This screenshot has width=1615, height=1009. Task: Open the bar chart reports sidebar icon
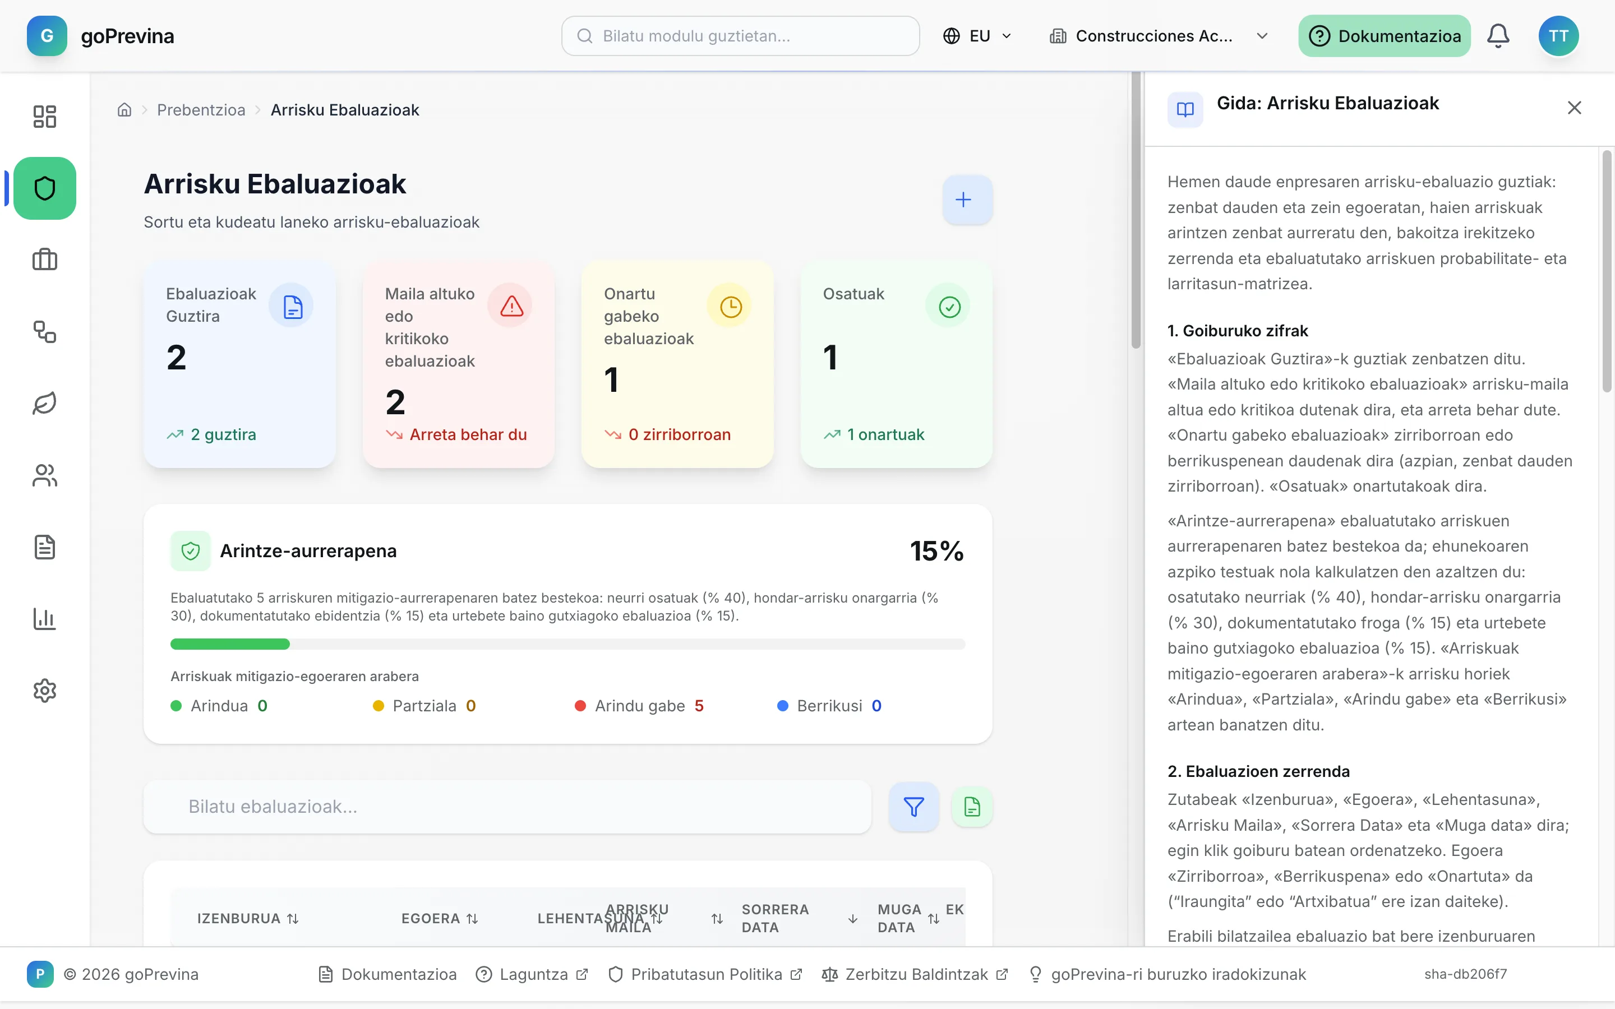(45, 619)
